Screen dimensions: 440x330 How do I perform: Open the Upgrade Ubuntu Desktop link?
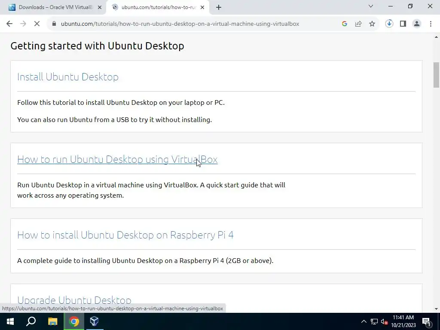[x=74, y=300]
